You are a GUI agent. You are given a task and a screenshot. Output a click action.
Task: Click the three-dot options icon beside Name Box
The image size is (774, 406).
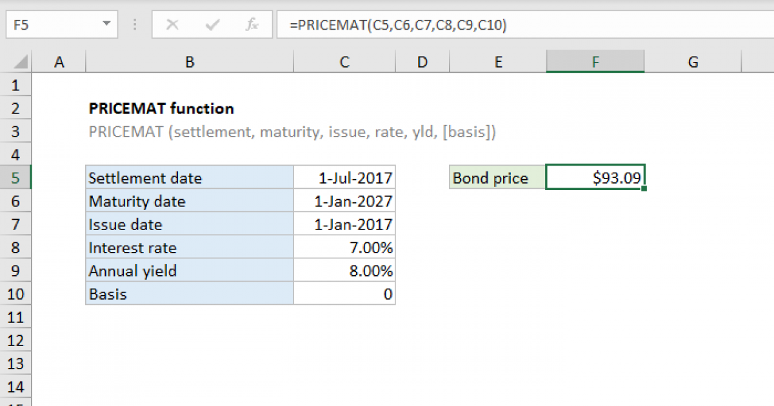[134, 24]
